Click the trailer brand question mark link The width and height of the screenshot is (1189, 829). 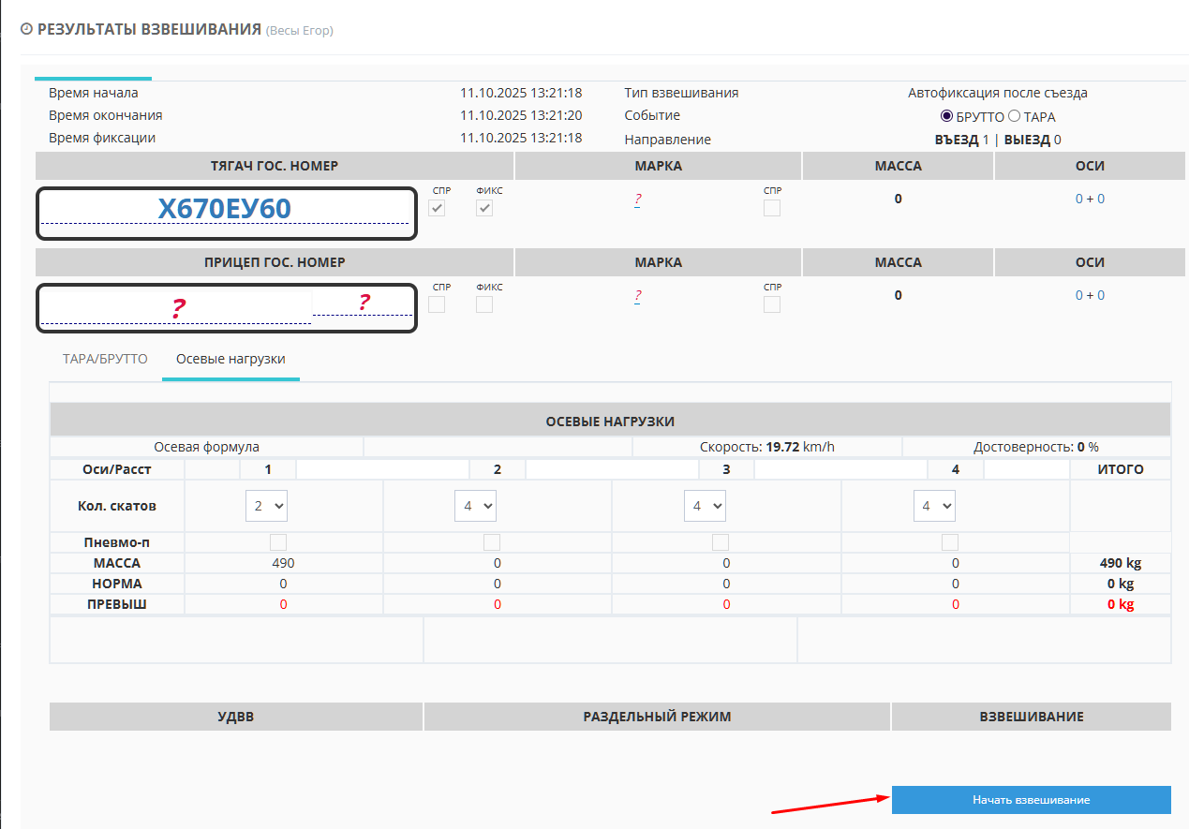(637, 296)
